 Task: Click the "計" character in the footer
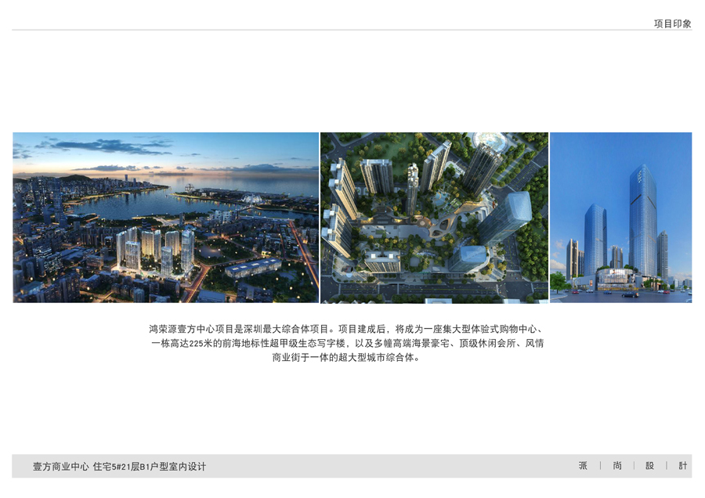pyautogui.click(x=683, y=466)
